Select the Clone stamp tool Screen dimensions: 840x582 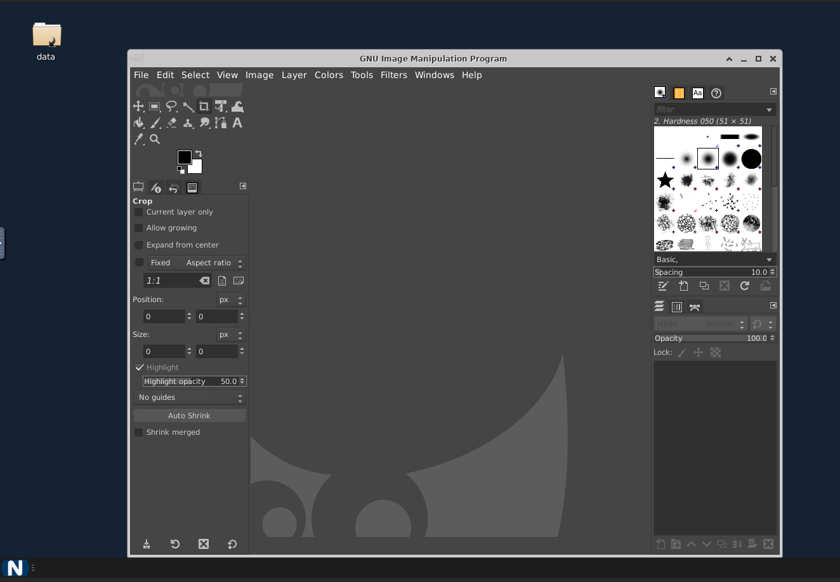pyautogui.click(x=188, y=123)
